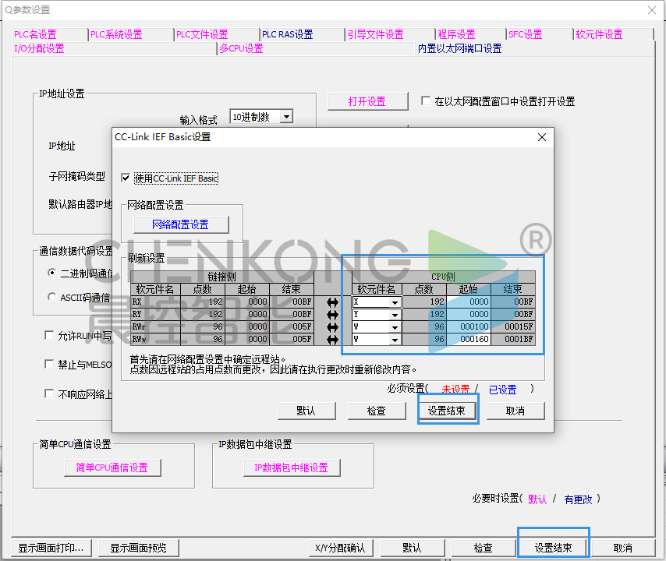Screen dimensions: 666x561
Task: Click the RWr device name cell
Action: click(155, 326)
